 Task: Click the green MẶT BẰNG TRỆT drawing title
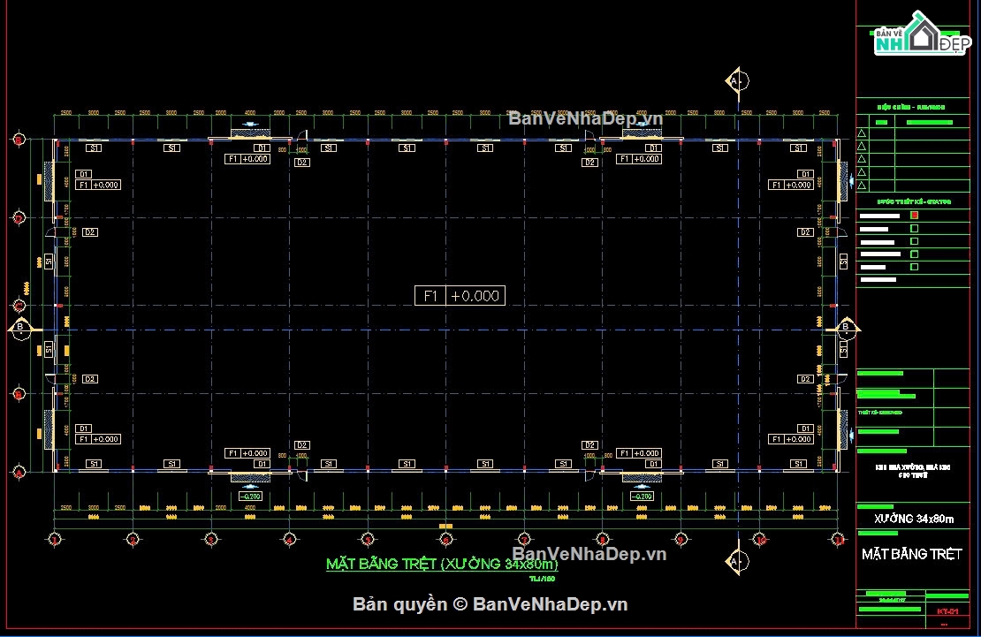442,564
